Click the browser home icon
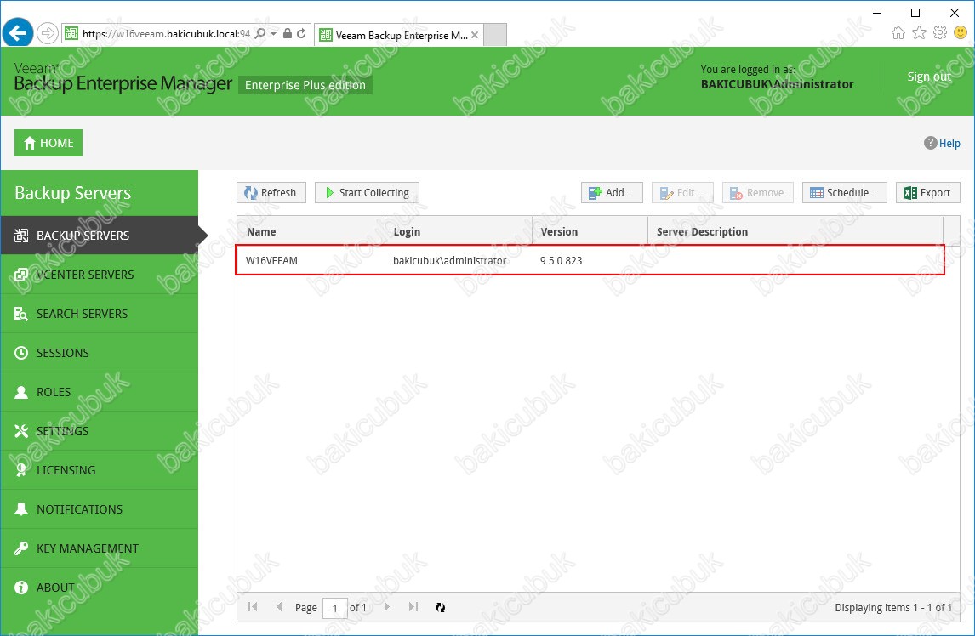 (898, 33)
